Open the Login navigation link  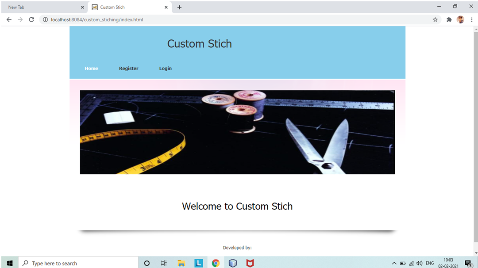coord(165,68)
